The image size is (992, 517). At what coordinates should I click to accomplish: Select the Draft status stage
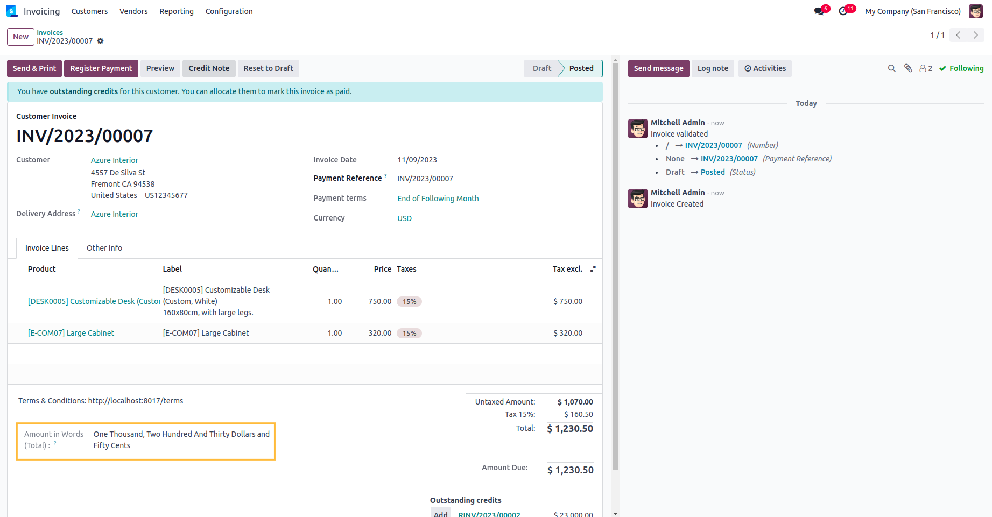tap(542, 68)
